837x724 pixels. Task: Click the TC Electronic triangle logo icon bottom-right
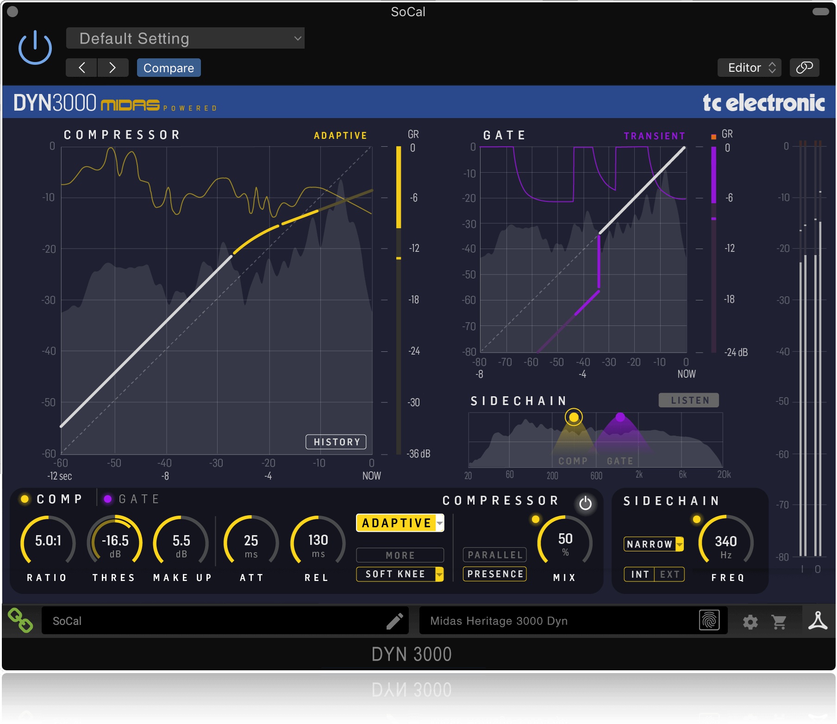[x=818, y=621]
